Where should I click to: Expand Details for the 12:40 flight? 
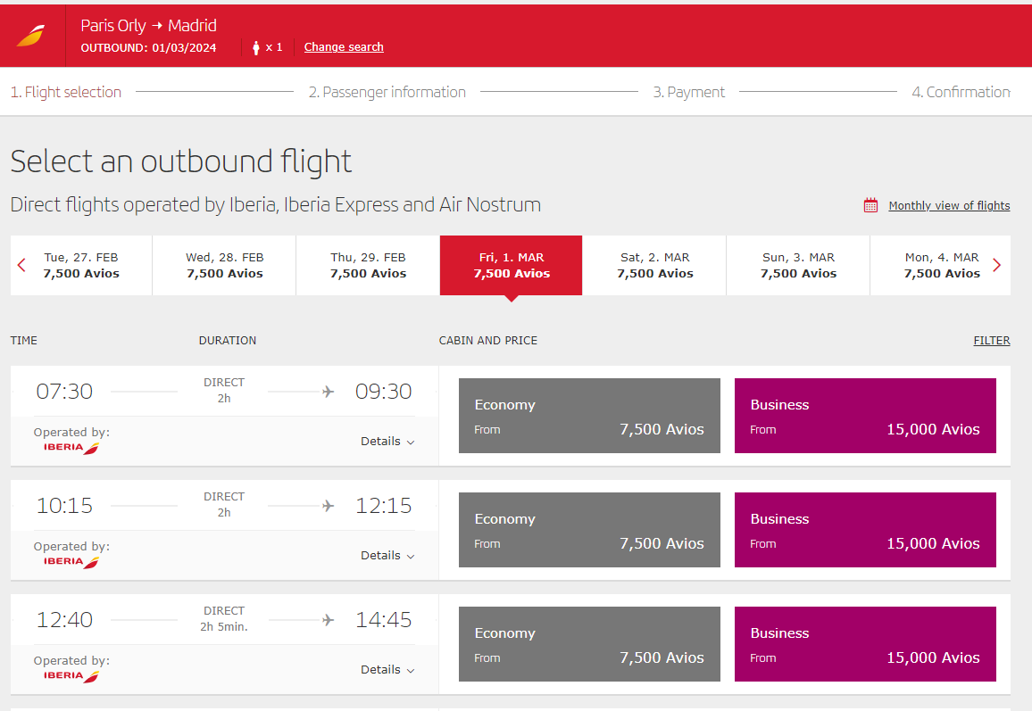tap(387, 670)
